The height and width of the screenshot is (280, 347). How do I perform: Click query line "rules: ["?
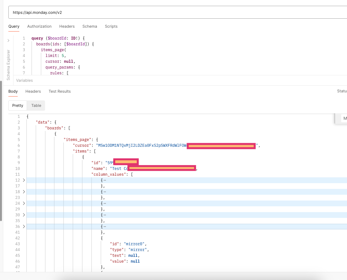pyautogui.click(x=59, y=73)
